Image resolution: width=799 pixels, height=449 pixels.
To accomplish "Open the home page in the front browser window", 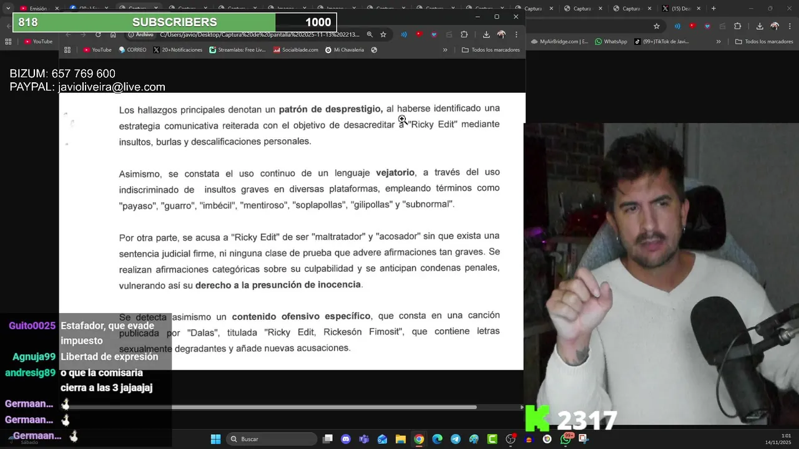I will pos(113,35).
